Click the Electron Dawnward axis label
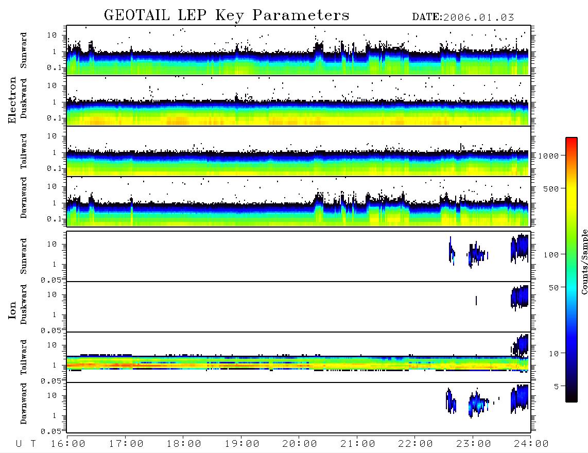The width and height of the screenshot is (588, 453). pos(24,198)
